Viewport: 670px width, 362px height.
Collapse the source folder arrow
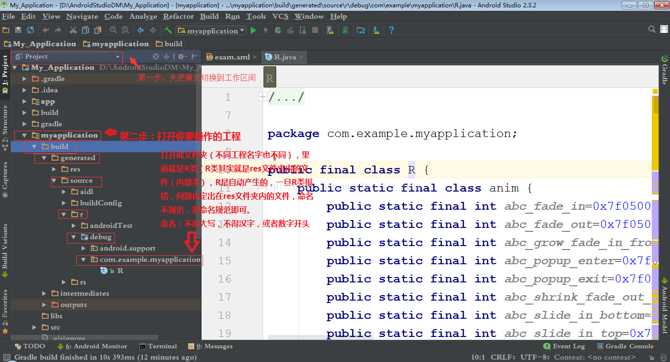pyautogui.click(x=54, y=181)
